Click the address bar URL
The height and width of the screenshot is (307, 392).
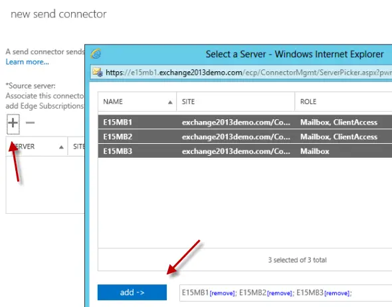[x=248, y=73]
